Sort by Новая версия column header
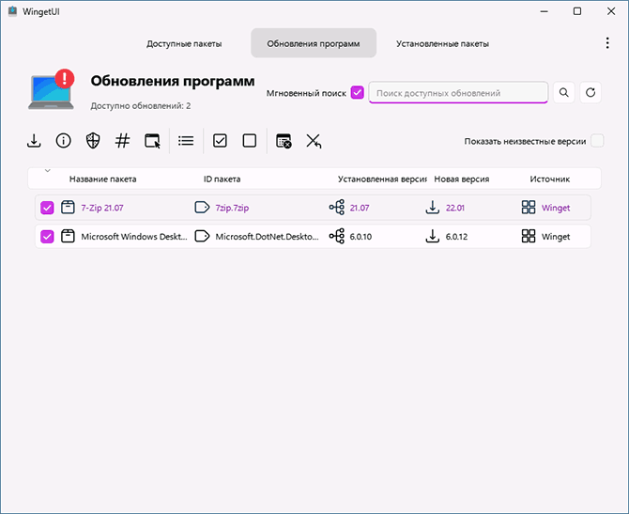 (461, 179)
